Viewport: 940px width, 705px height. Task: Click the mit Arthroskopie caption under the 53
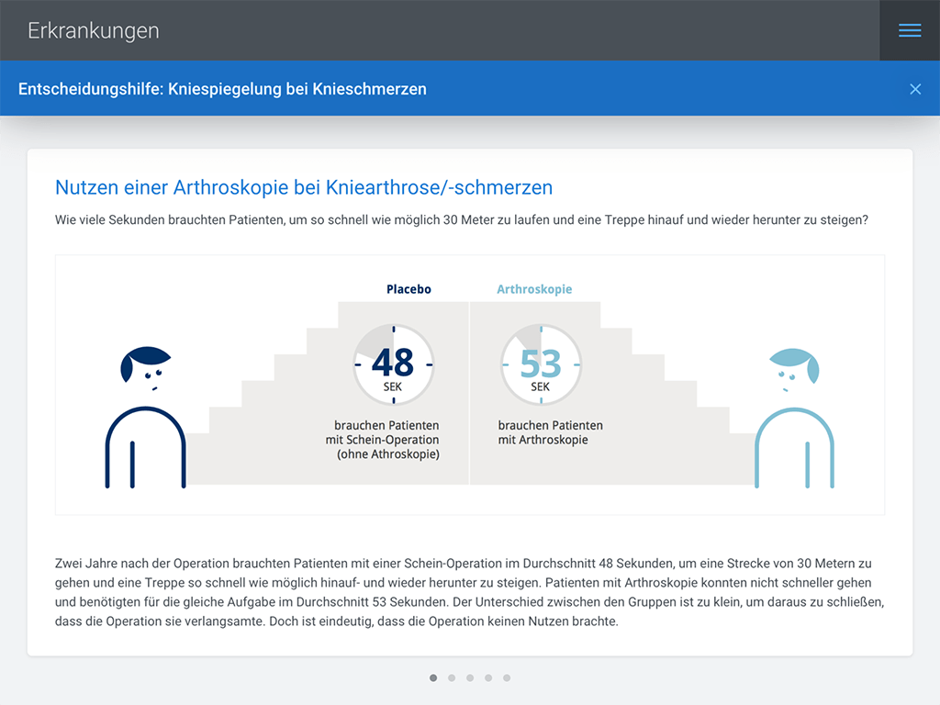click(x=550, y=432)
